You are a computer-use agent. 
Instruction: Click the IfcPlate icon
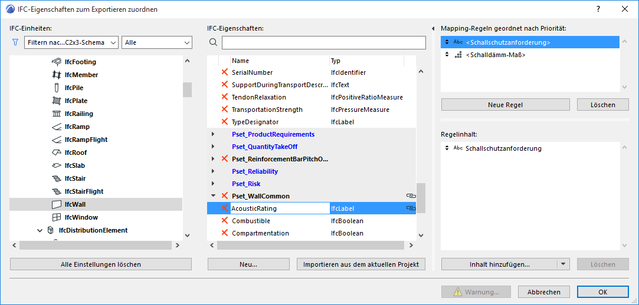click(x=56, y=101)
